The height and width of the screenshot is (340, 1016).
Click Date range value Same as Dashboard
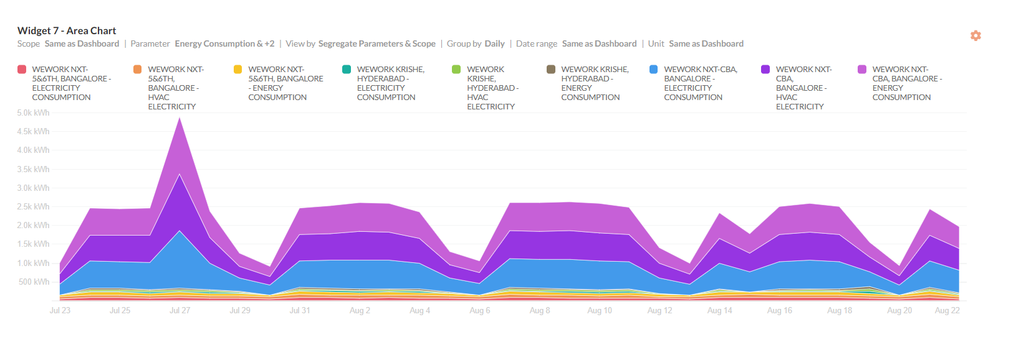[x=600, y=44]
